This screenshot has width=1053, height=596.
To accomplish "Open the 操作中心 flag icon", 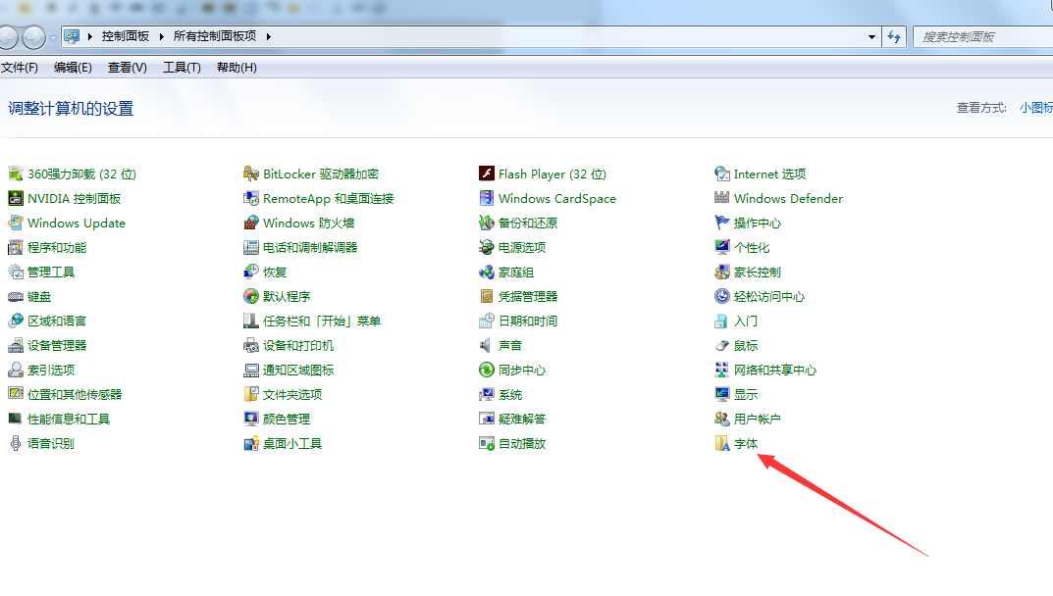I will coord(722,223).
